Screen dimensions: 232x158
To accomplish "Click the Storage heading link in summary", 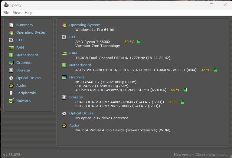I will pyautogui.click(x=76, y=97).
